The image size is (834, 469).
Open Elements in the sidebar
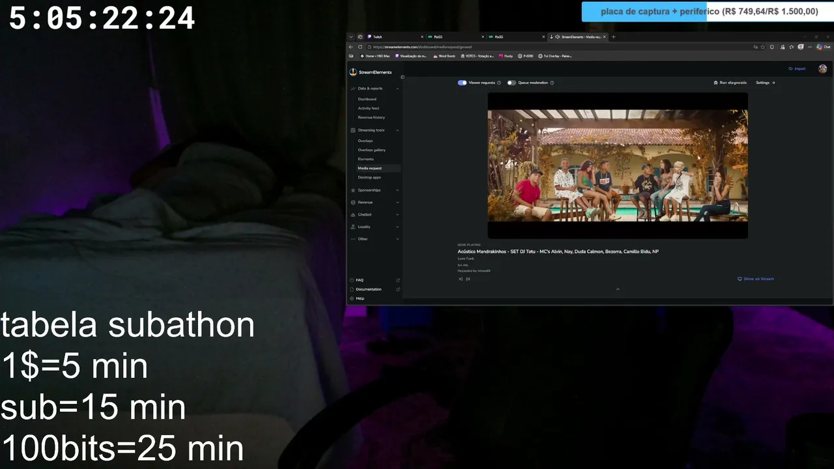[366, 159]
